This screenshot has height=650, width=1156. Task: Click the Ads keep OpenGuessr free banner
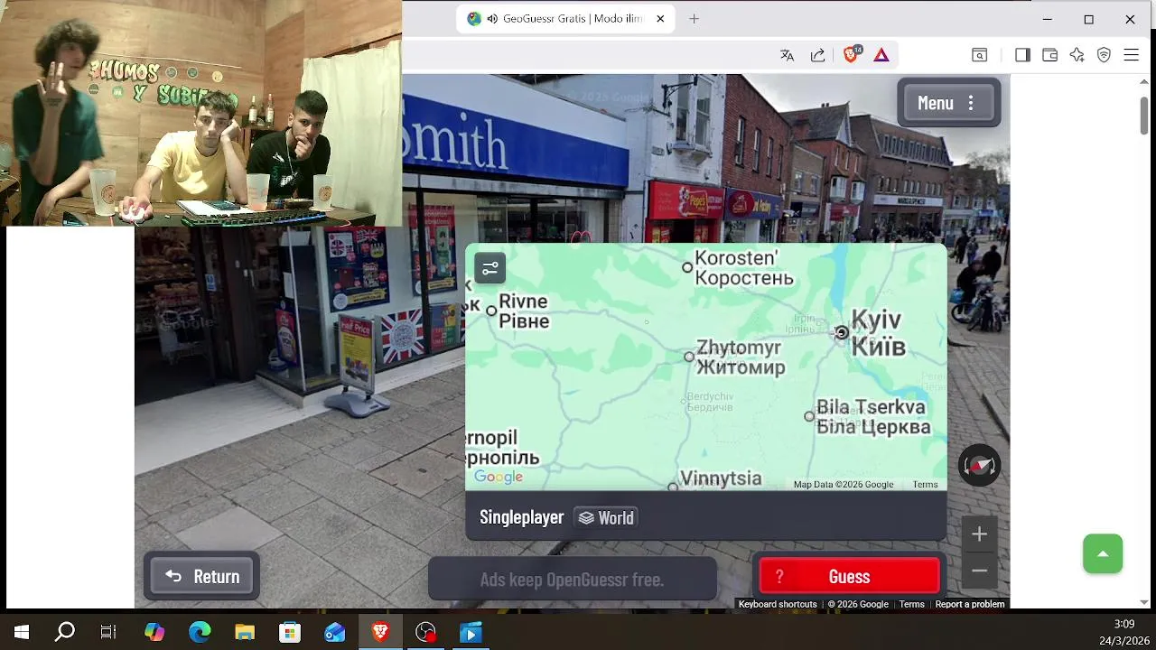(572, 580)
